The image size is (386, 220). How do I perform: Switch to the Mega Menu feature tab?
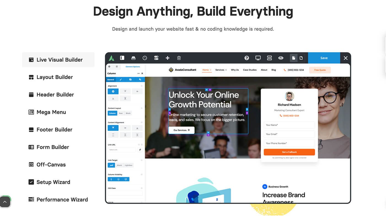click(x=51, y=112)
